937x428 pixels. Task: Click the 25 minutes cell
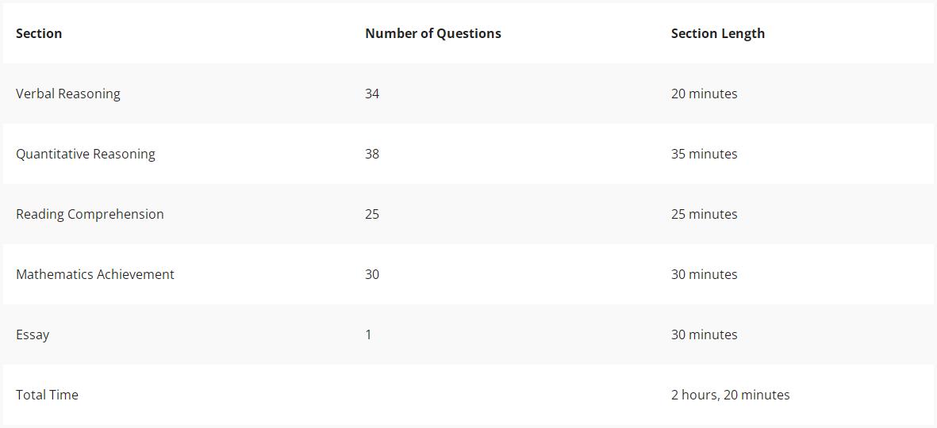tap(704, 214)
